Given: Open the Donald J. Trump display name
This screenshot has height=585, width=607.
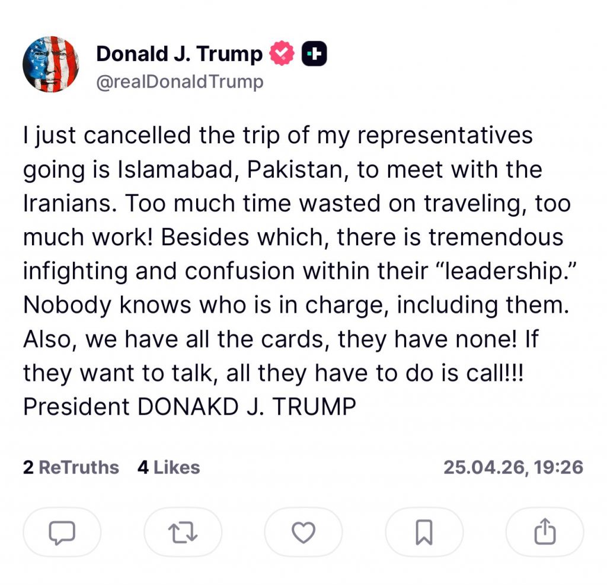Looking at the screenshot, I should click(x=179, y=54).
